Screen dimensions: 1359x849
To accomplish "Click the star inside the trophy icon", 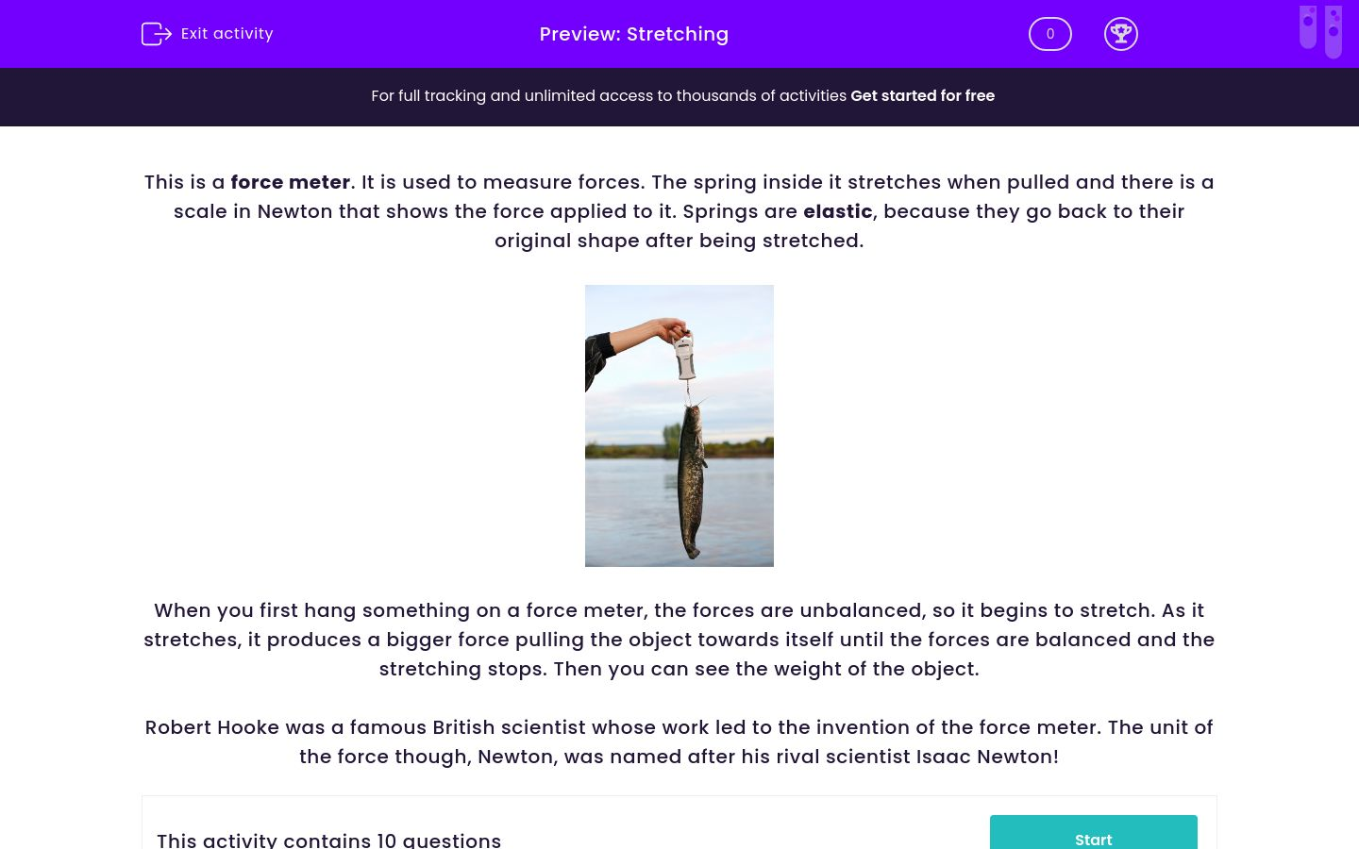I will tap(1121, 31).
